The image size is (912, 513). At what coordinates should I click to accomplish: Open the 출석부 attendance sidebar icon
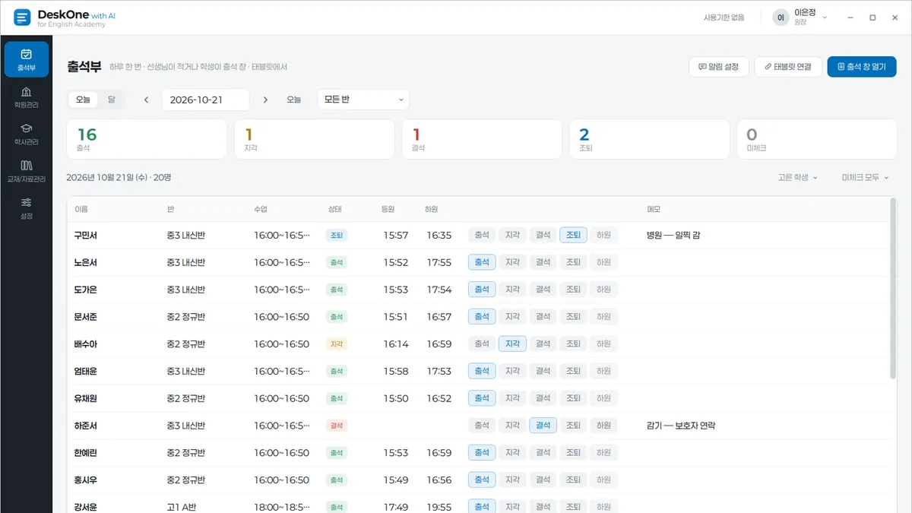26,59
